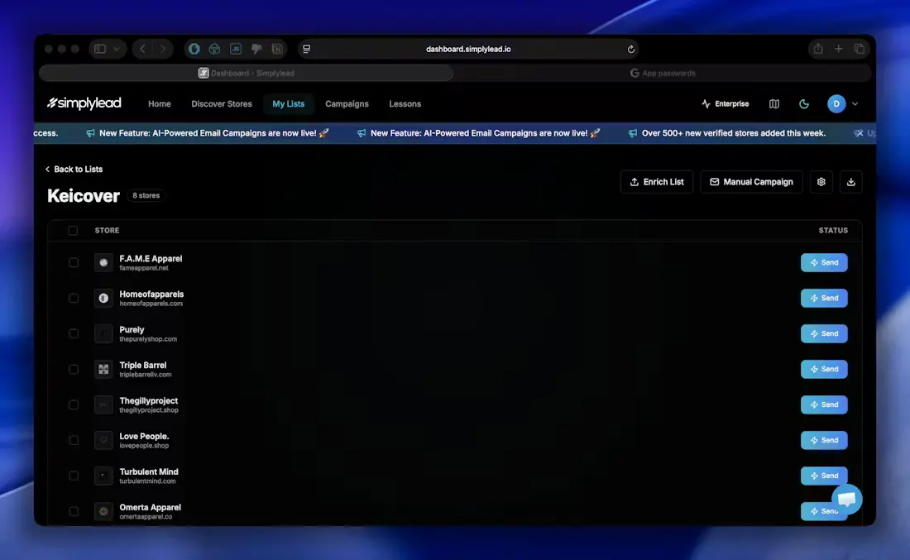Go to Discover Stores tab
This screenshot has width=910, height=560.
[x=222, y=104]
